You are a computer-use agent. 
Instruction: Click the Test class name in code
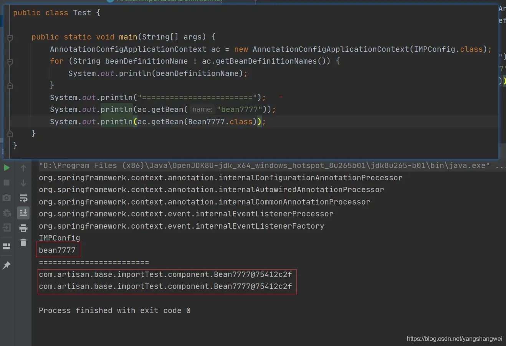82,13
